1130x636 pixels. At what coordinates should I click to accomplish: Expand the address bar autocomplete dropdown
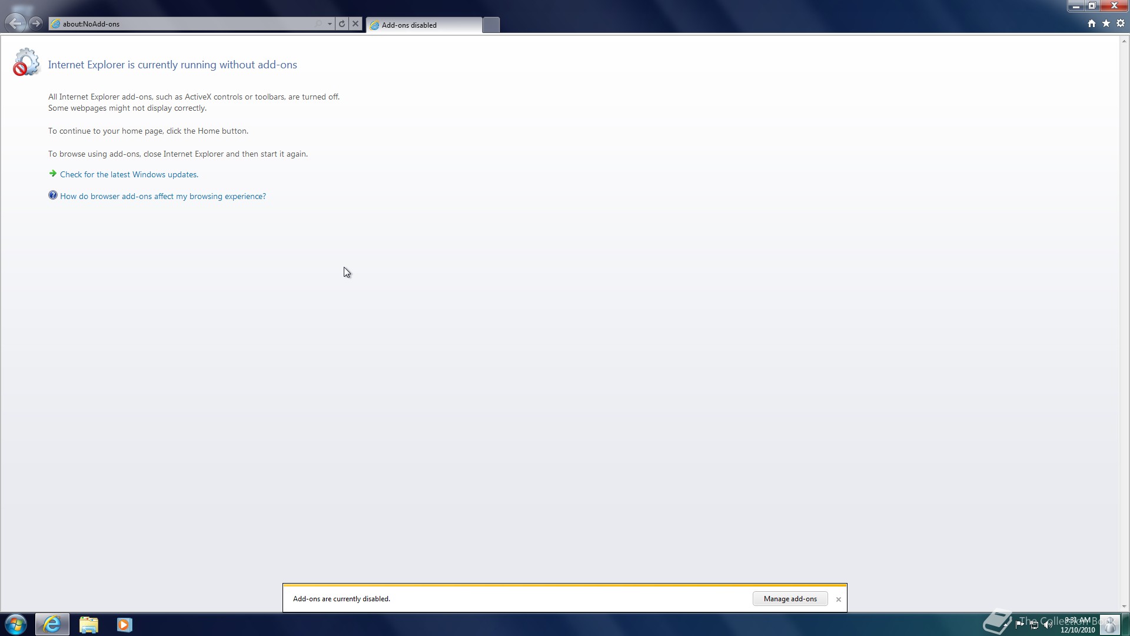(x=330, y=24)
